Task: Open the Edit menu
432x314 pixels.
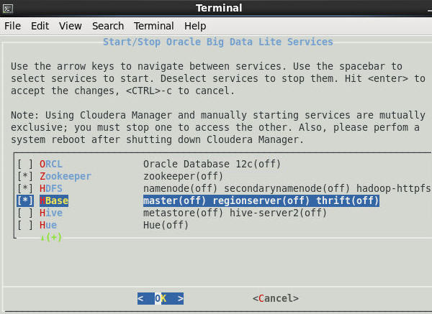Action: pyautogui.click(x=40, y=26)
